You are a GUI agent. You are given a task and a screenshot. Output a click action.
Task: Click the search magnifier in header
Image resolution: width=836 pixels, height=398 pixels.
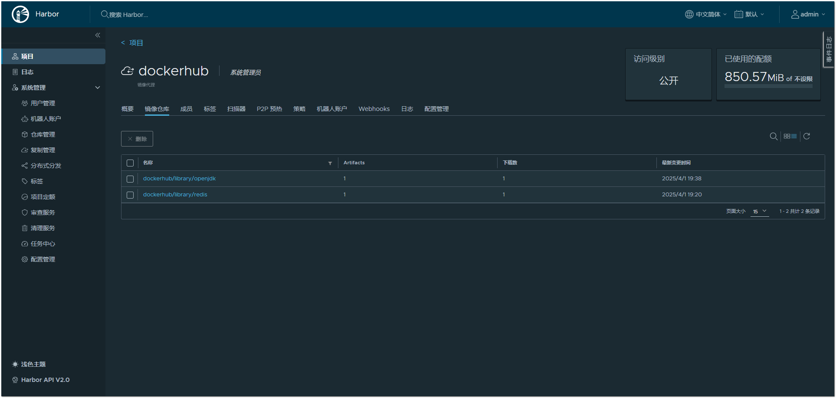105,14
